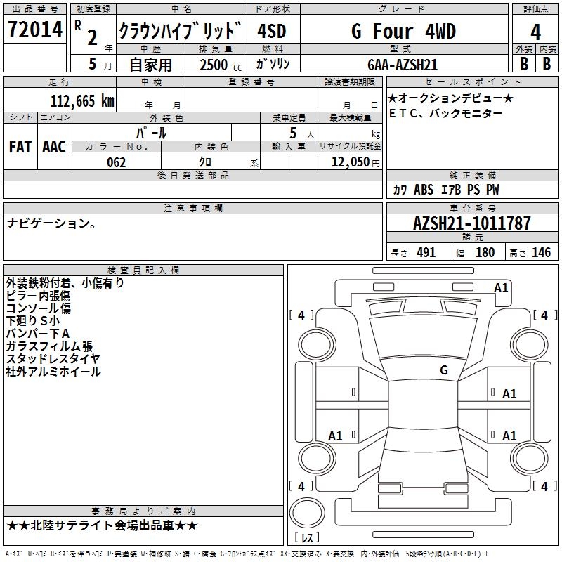Select the door type 4SD

(272, 31)
